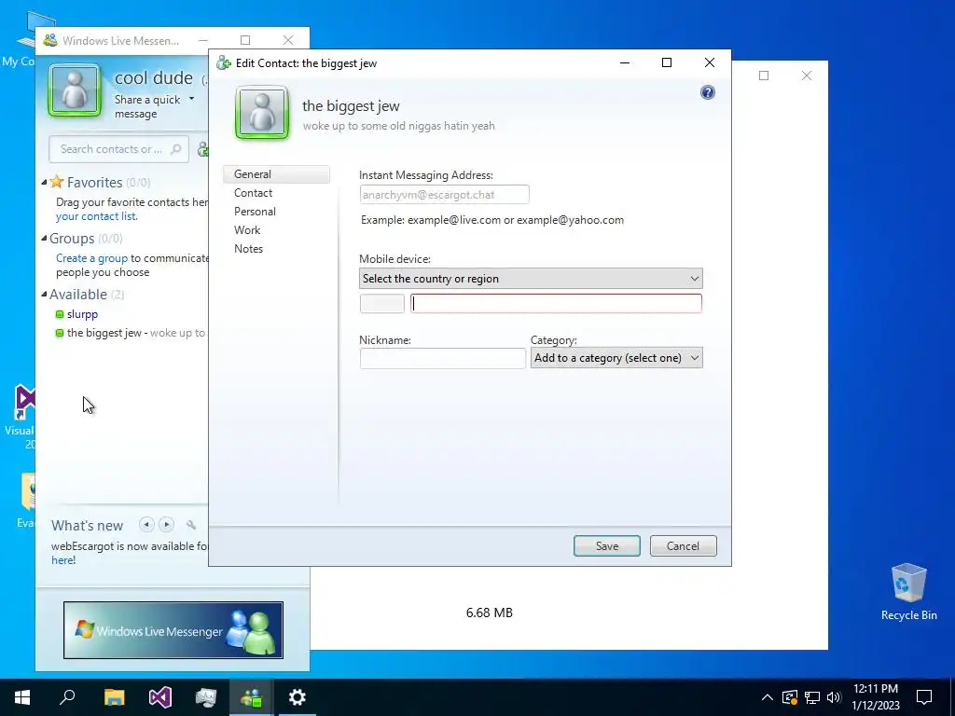The image size is (955, 716).
Task: Click the cool dude display name
Action: [154, 78]
